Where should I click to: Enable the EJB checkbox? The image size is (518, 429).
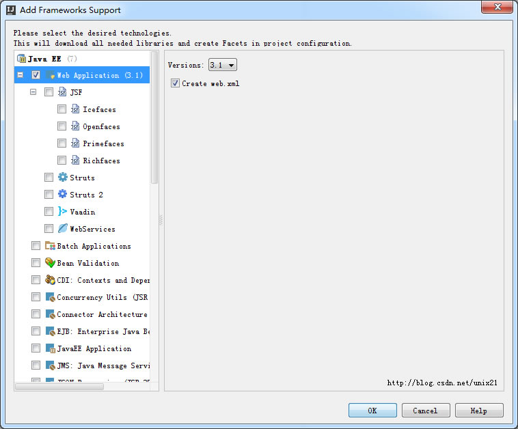point(36,331)
